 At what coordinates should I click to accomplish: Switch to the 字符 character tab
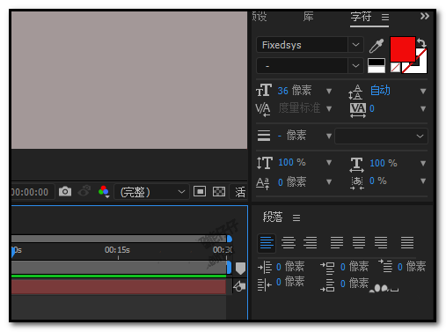[361, 17]
